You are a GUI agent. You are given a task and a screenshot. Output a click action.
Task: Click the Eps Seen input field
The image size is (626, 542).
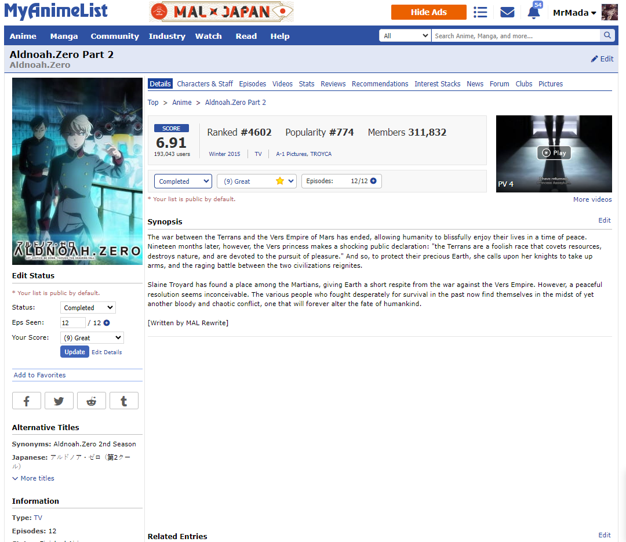point(72,323)
